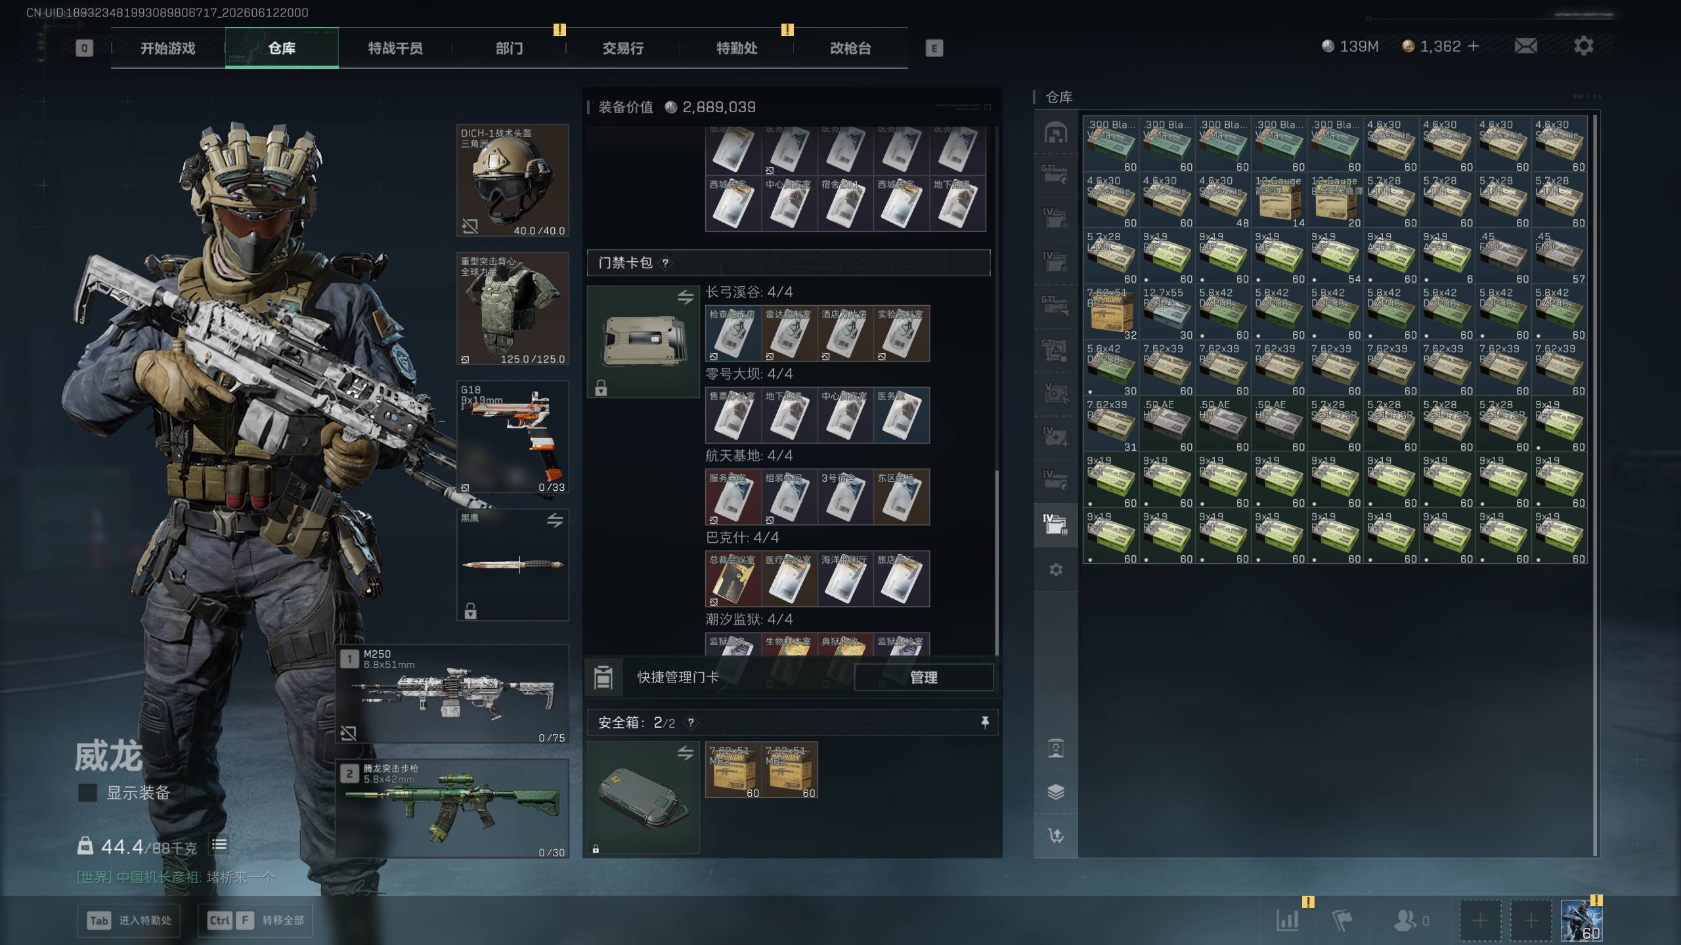Select the 腾龙突击步枪 weapon slot
Screen dimensions: 1681x945
click(452, 808)
